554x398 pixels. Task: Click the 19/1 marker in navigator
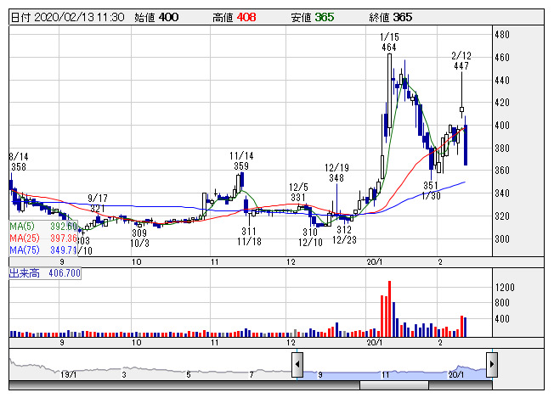tap(68, 374)
